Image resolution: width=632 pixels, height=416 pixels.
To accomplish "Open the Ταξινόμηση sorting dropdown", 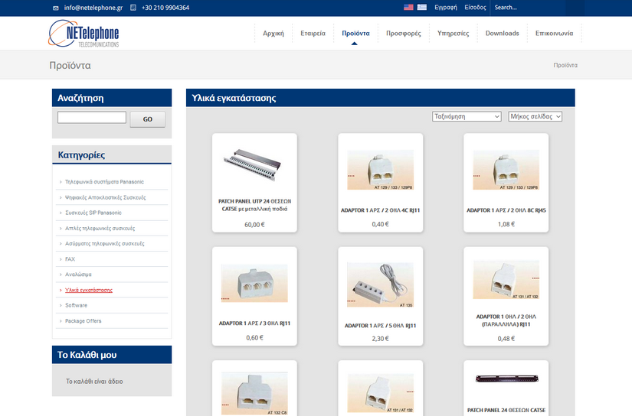I will point(467,117).
